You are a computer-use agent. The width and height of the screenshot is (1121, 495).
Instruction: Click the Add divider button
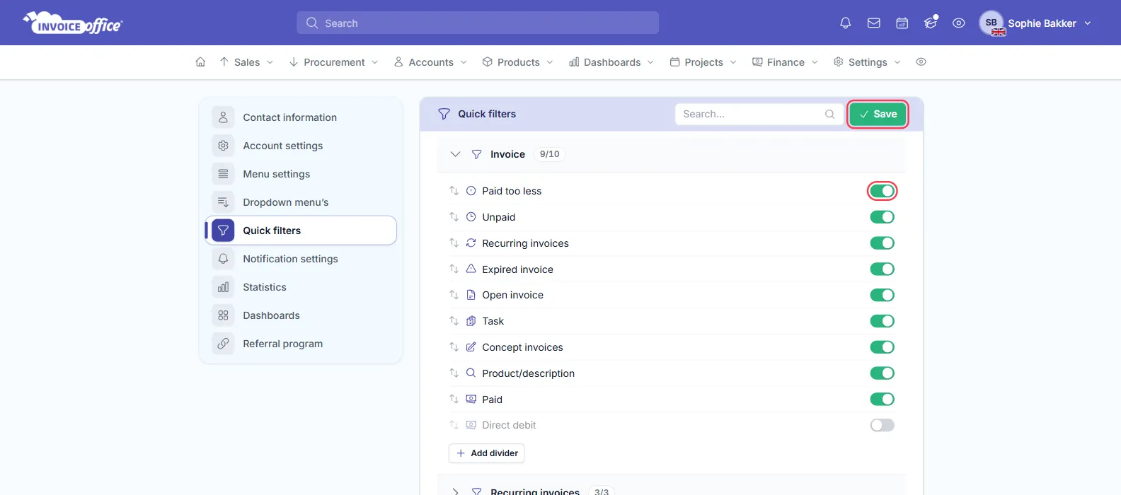tap(487, 453)
